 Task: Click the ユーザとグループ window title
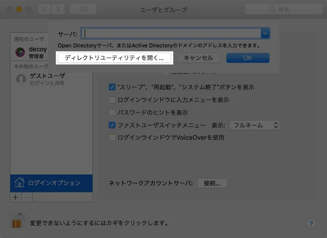[163, 10]
